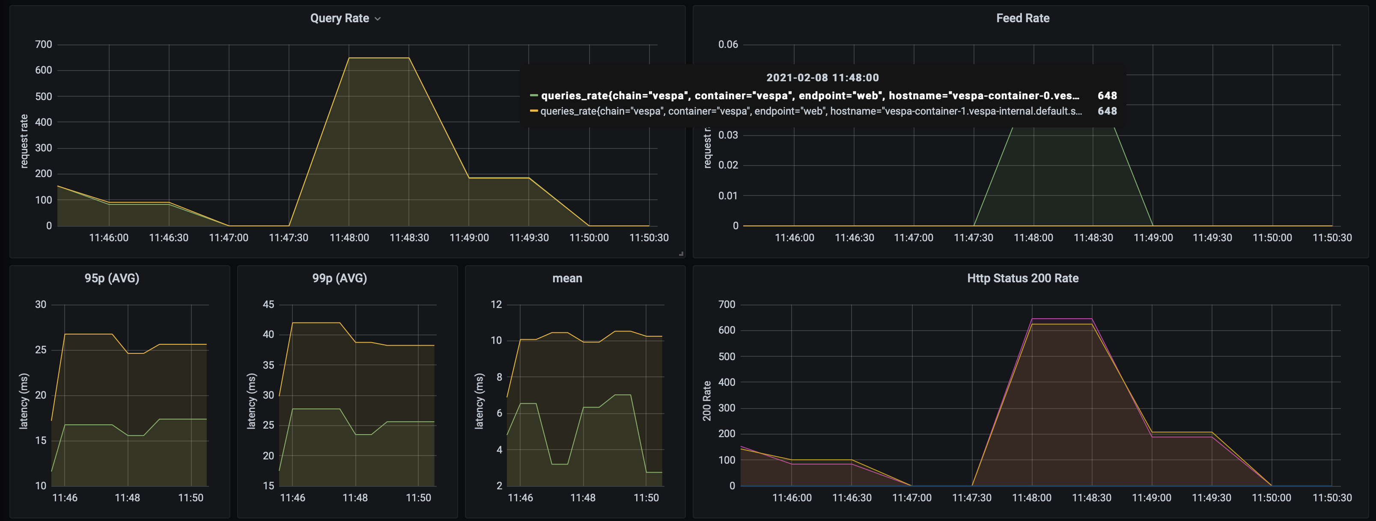This screenshot has width=1376, height=521.
Task: Select the vespa-container-1 queries_rate tooltip entry
Action: pyautogui.click(x=811, y=111)
